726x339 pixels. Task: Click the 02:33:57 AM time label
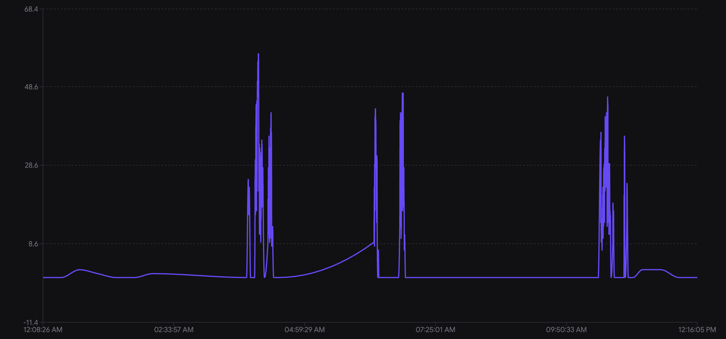click(x=174, y=330)
